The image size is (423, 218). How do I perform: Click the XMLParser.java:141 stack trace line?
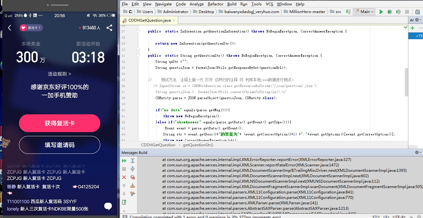click(x=240, y=203)
